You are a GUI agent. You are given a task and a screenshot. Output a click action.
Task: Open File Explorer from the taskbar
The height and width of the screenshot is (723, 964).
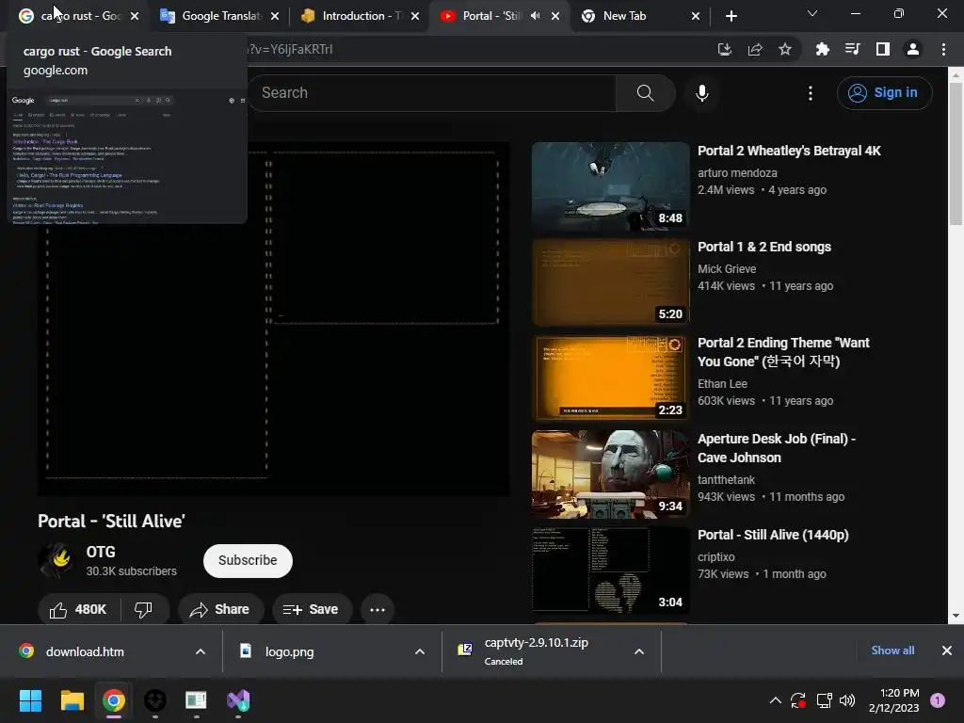point(72,700)
